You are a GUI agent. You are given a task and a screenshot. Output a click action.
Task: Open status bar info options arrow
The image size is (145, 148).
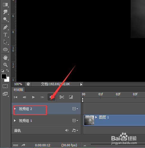(x=81, y=84)
